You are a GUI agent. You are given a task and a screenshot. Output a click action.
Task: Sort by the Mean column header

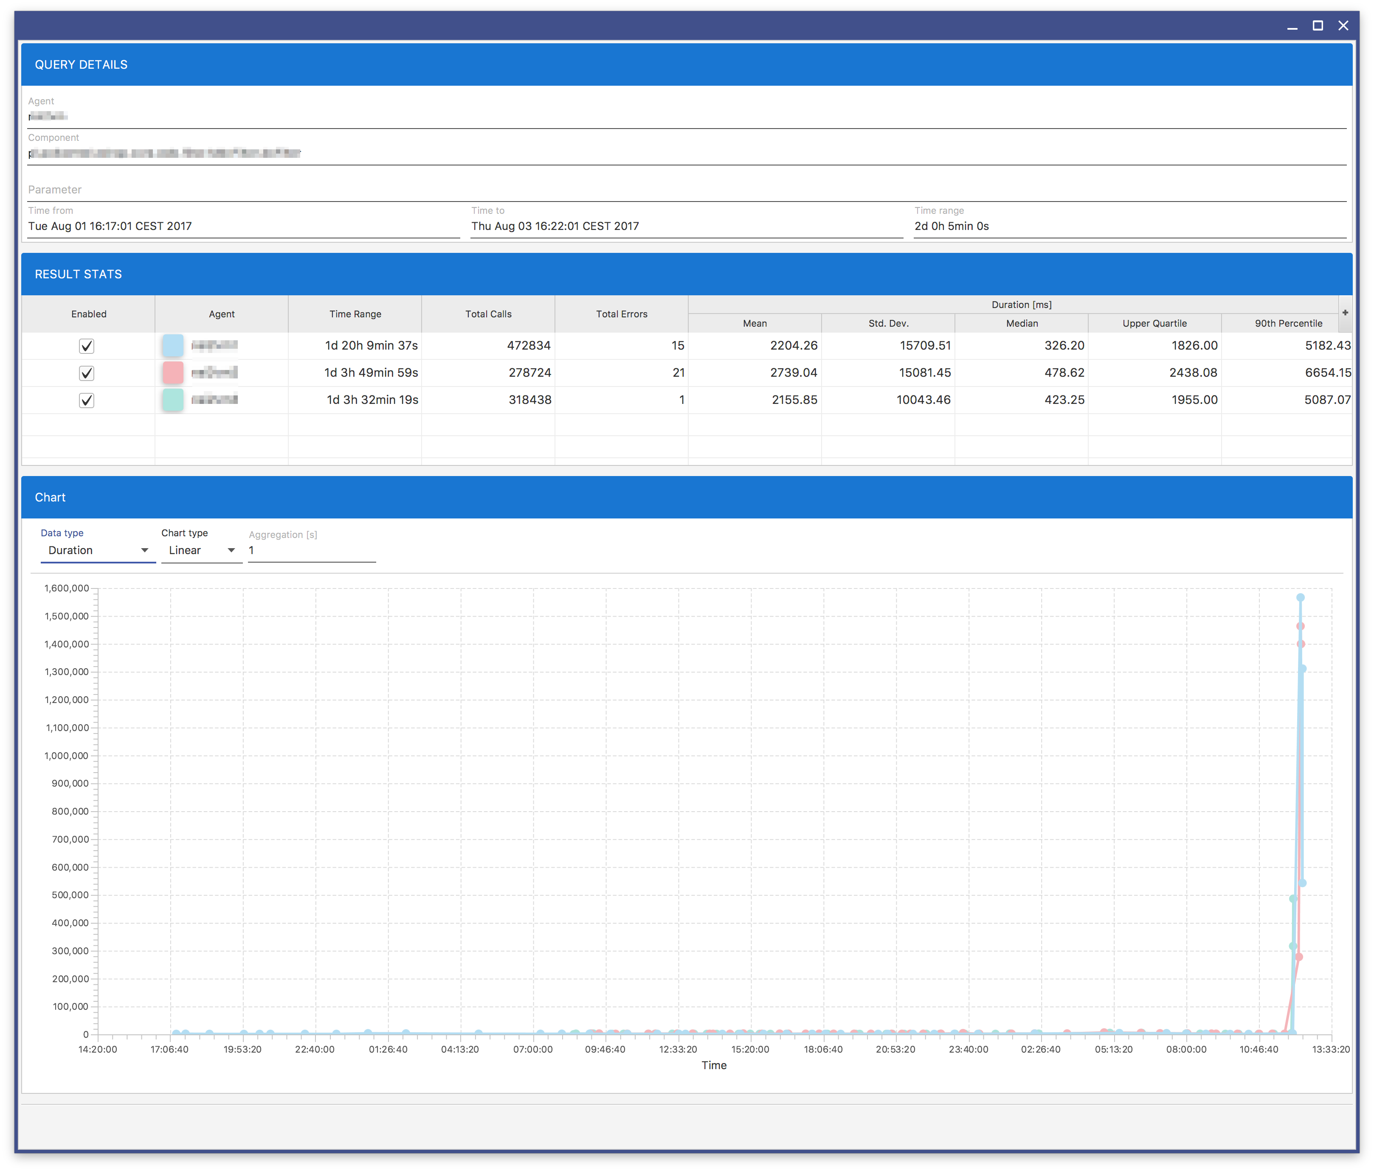coord(755,323)
